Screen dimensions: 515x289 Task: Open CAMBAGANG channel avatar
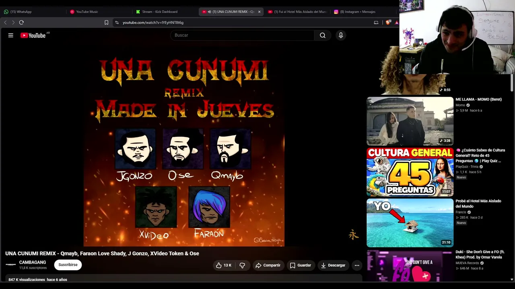point(11,265)
